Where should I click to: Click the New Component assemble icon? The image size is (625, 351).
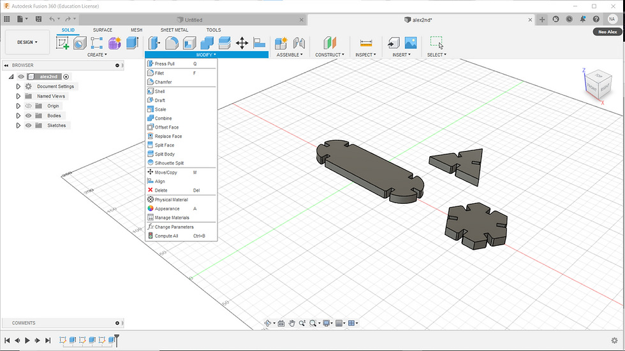[x=281, y=43]
